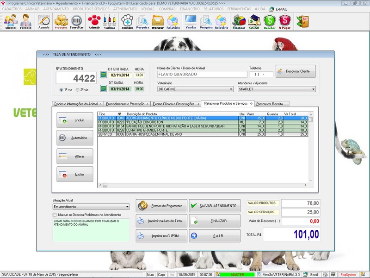The width and height of the screenshot is (370, 278).
Task: Switch to Procedimentos e Prescrição tab
Action: coord(127,104)
